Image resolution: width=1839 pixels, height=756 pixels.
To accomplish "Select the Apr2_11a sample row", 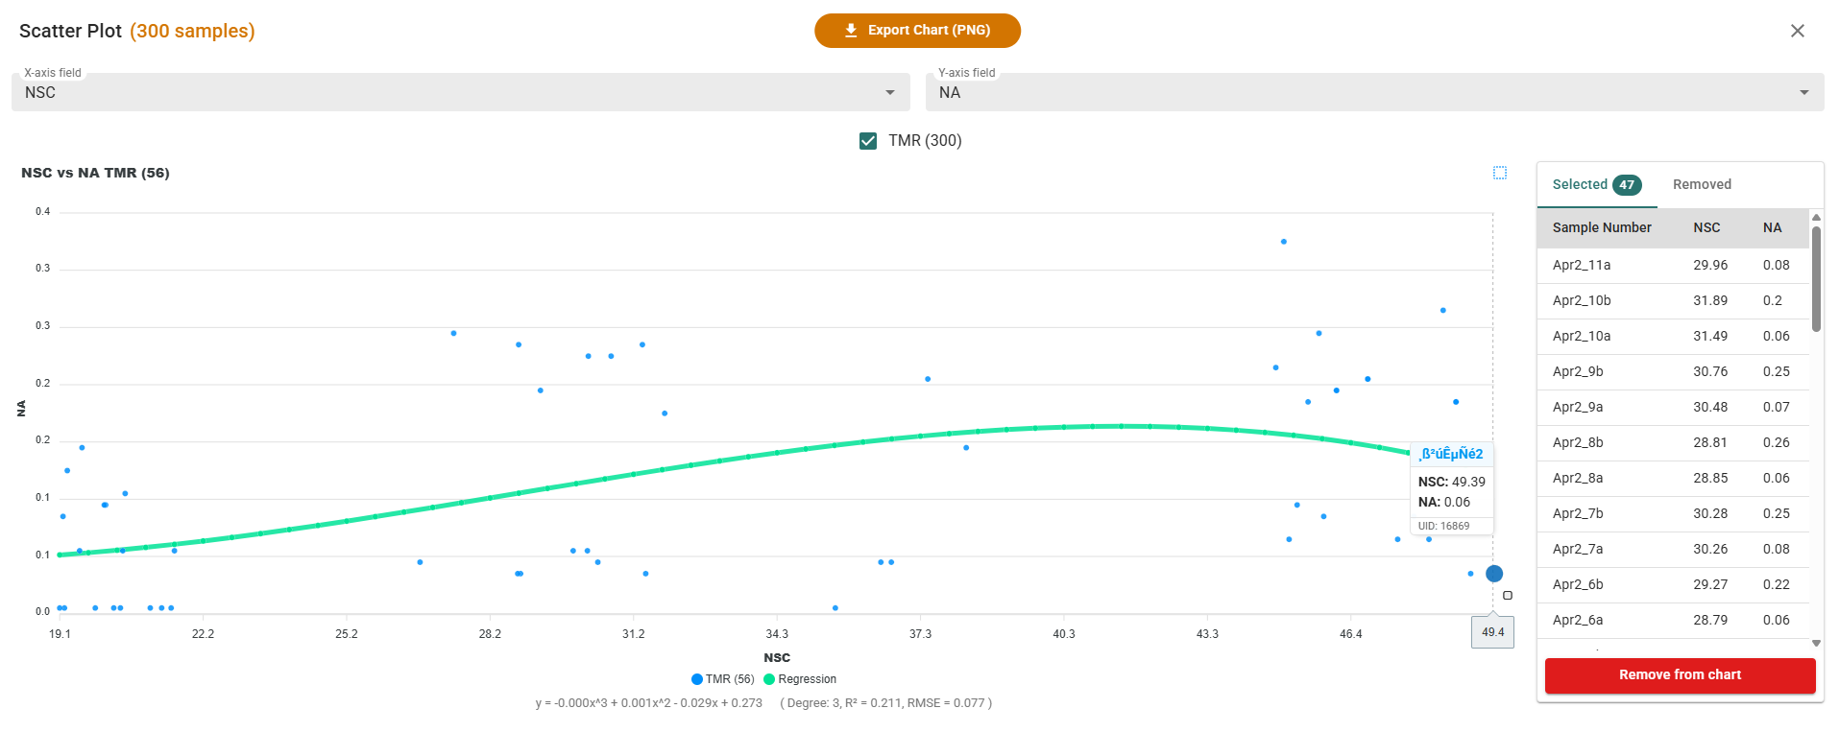I will coord(1673,265).
